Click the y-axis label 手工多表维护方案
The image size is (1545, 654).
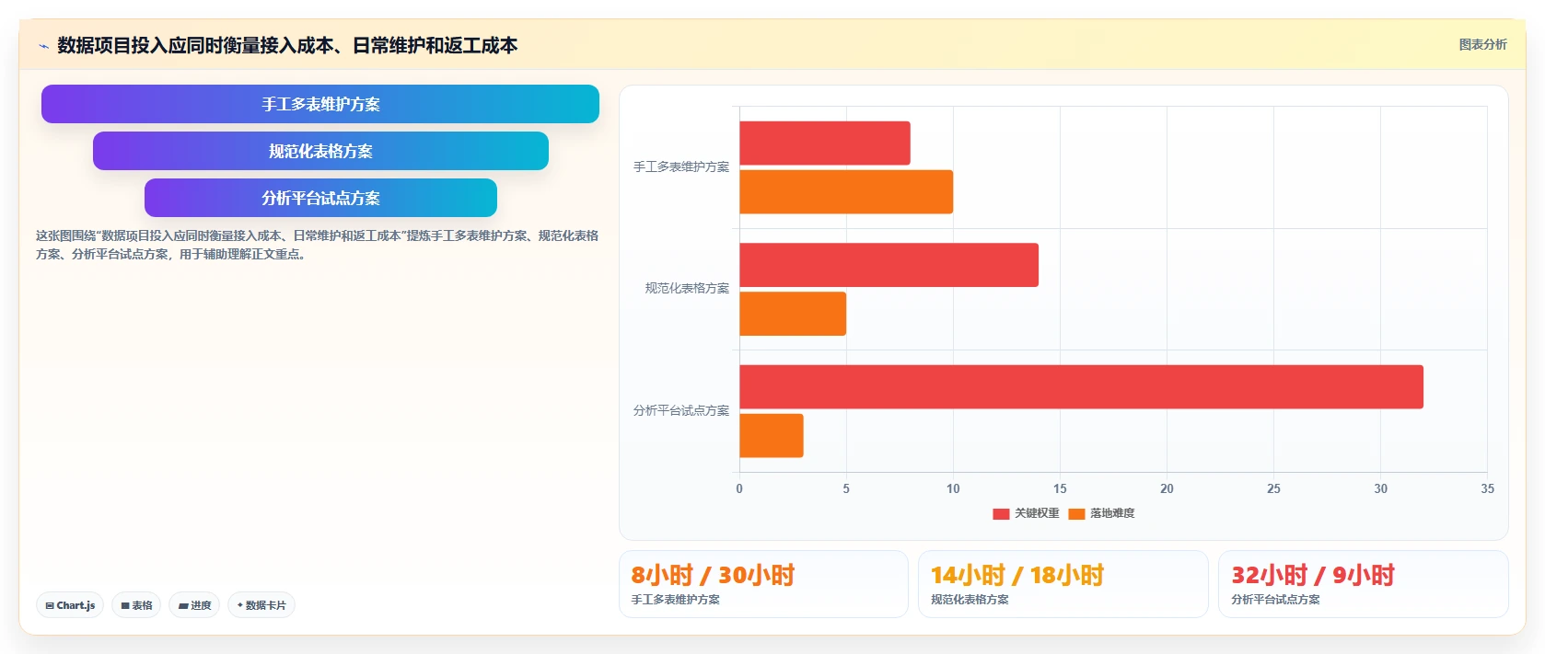(680, 166)
